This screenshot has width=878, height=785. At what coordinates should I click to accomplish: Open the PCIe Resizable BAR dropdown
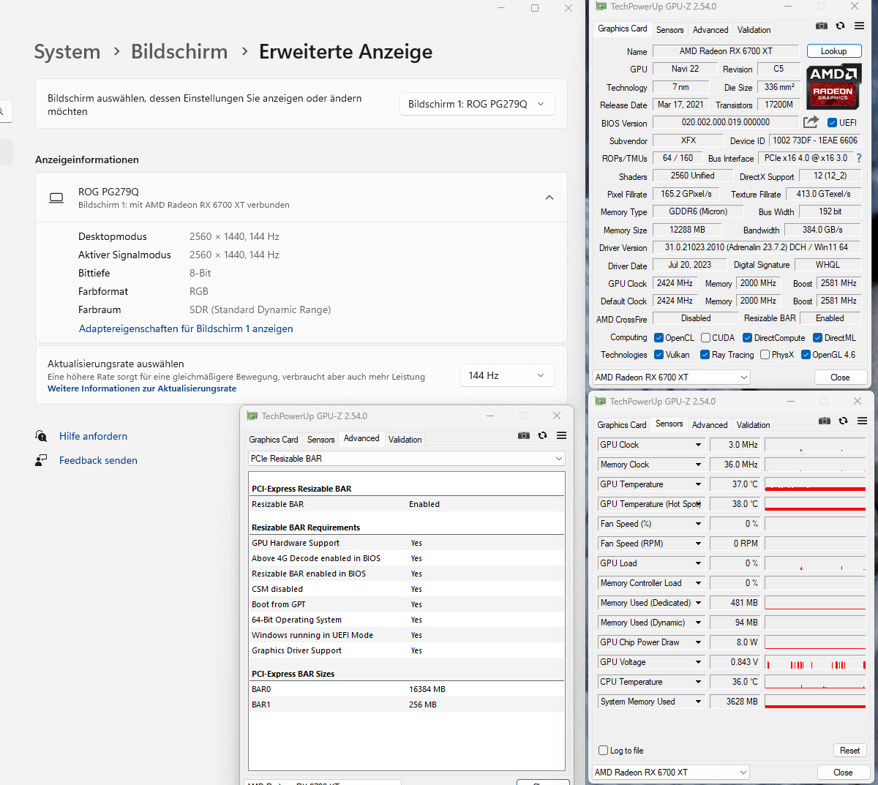pos(406,459)
